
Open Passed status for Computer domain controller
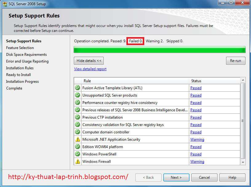(x=196, y=132)
